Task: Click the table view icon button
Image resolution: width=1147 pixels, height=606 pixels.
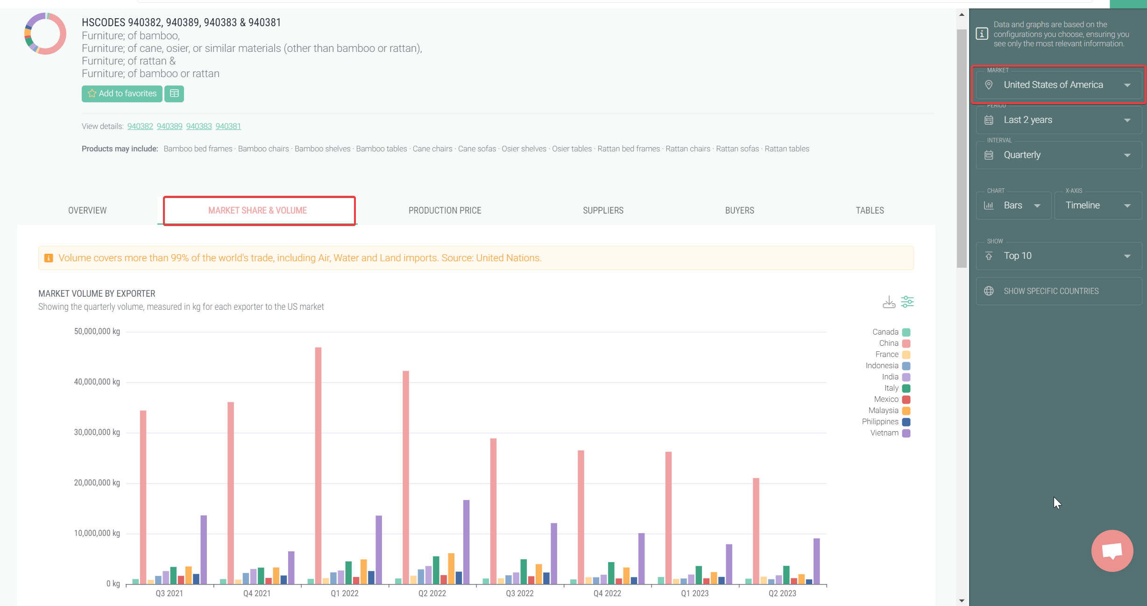Action: pos(174,93)
